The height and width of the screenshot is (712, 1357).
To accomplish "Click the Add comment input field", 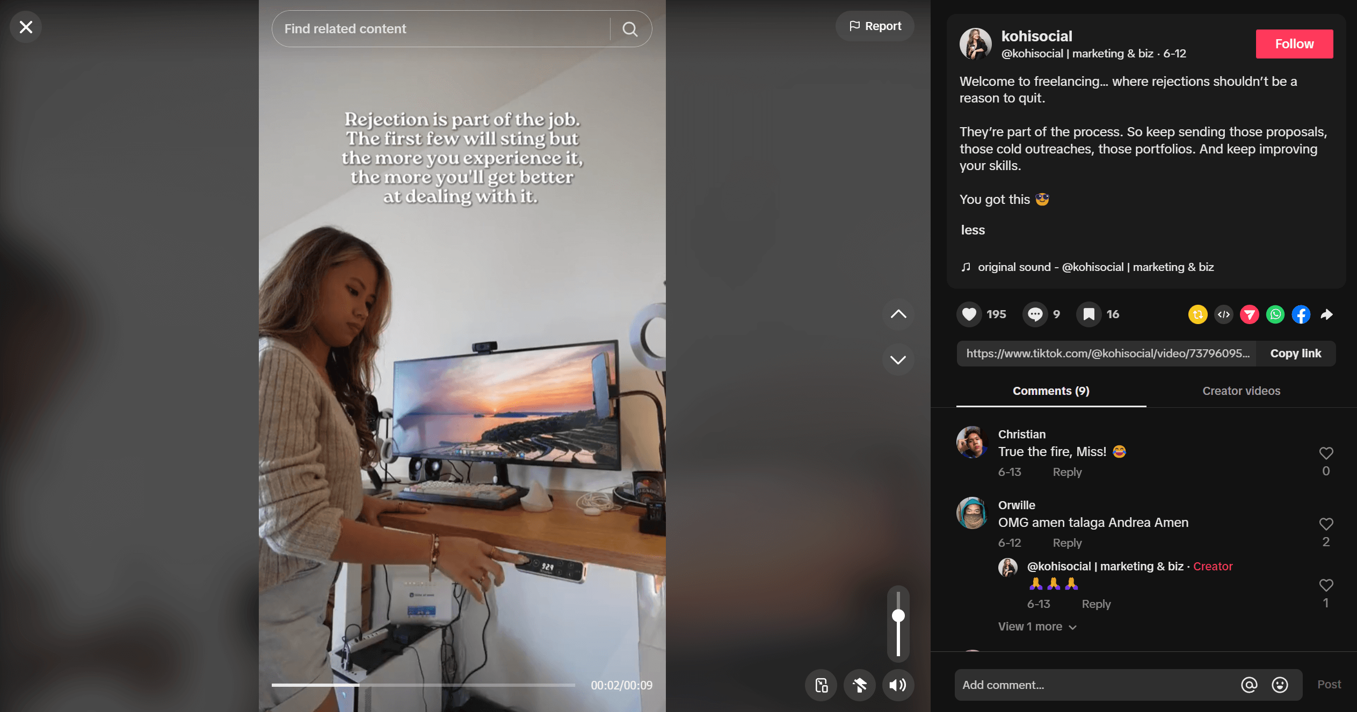I will pos(1094,685).
